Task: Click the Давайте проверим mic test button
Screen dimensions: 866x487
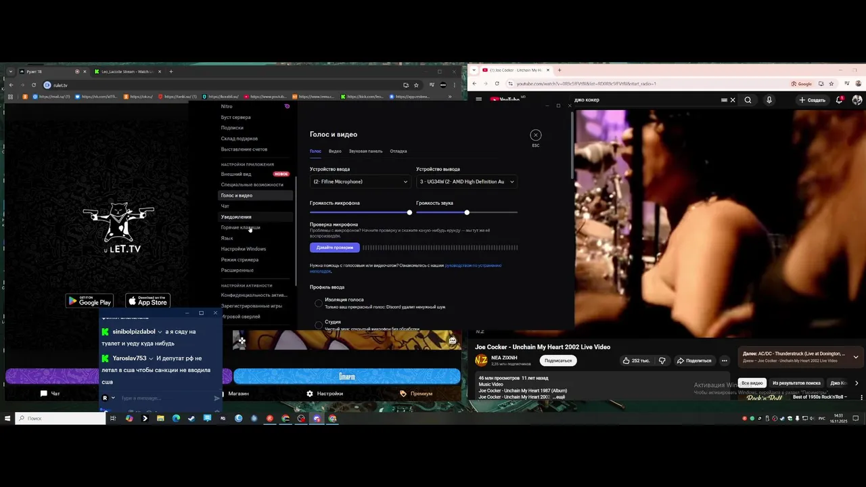Action: coord(335,248)
